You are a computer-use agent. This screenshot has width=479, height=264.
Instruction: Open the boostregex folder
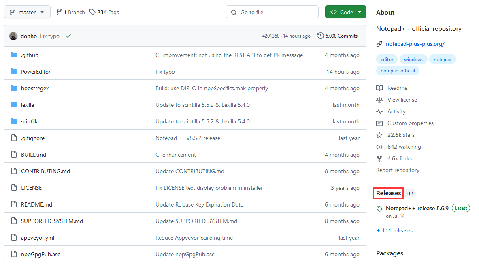(x=35, y=88)
